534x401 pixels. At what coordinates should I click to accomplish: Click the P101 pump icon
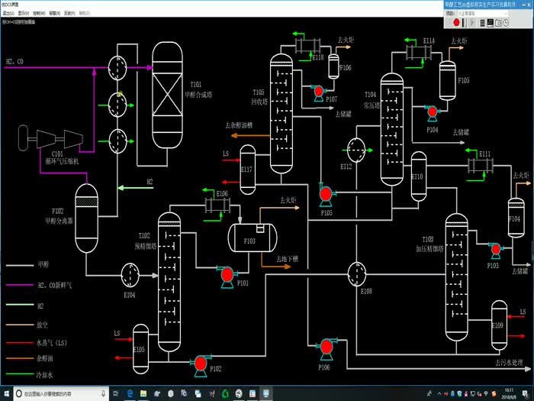click(x=226, y=275)
